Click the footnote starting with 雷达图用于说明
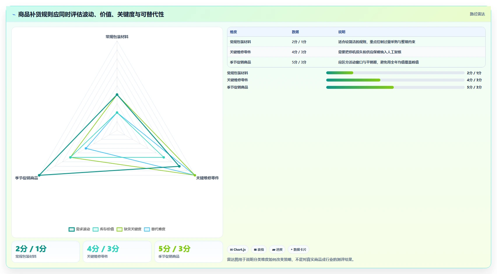The image size is (497, 274). click(291, 259)
